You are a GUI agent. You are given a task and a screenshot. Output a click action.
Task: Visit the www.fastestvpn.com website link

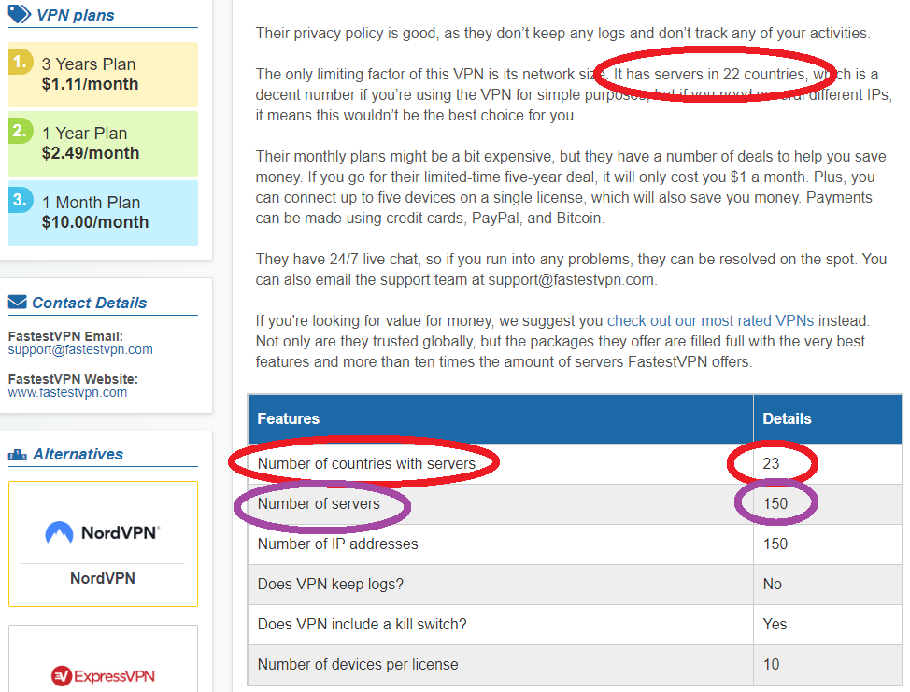(x=67, y=393)
